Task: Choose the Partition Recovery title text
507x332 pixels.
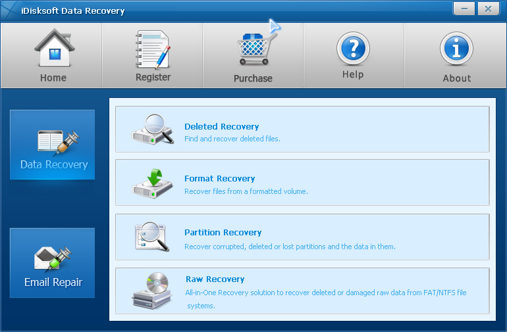Action: tap(223, 233)
